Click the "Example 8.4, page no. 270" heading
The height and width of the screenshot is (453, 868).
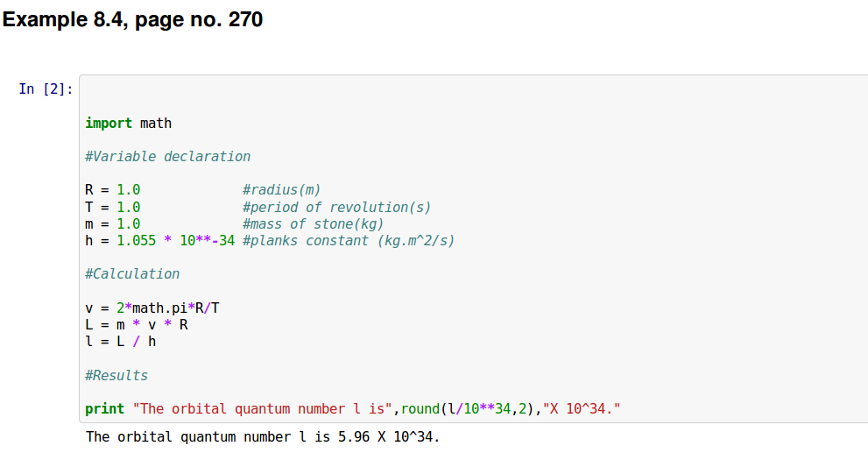tap(133, 19)
